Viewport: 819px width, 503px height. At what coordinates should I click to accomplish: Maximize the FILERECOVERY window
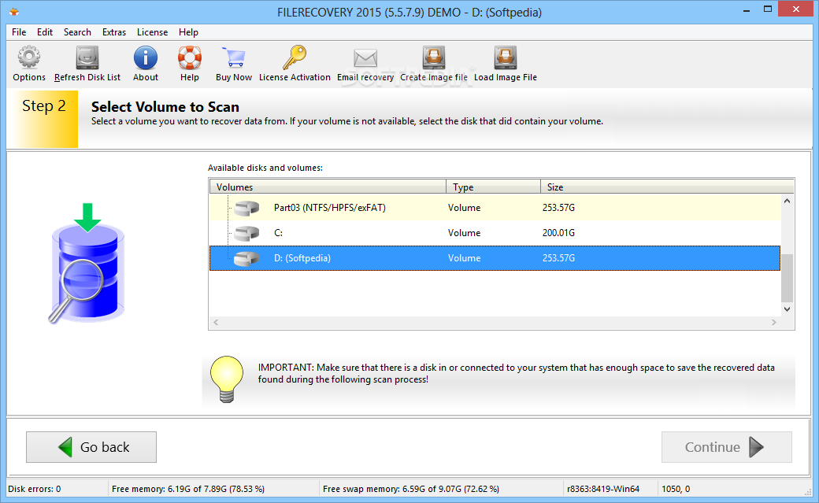click(x=767, y=9)
